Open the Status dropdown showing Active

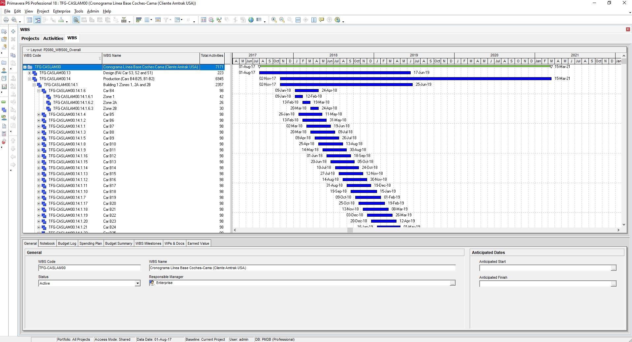tap(137, 283)
